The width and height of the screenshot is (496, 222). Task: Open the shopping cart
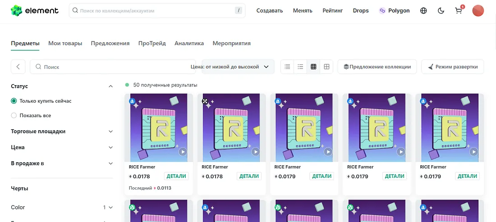click(459, 11)
